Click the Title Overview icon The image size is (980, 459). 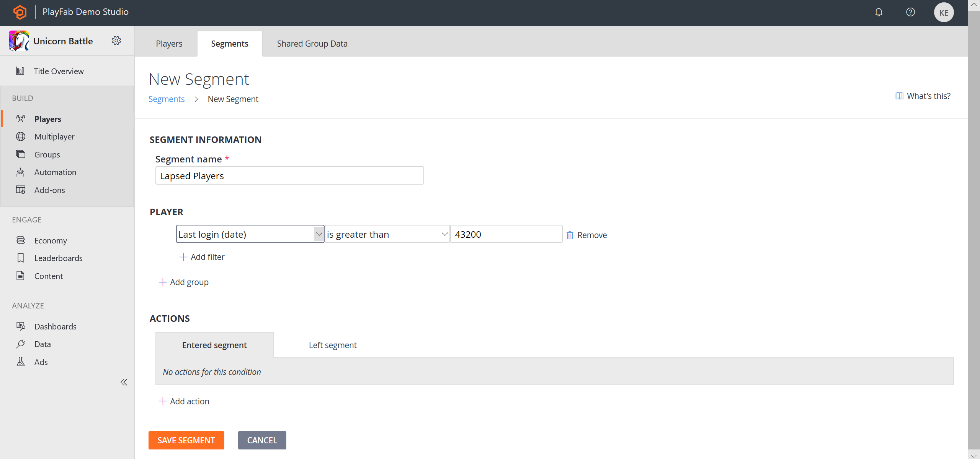pos(20,70)
